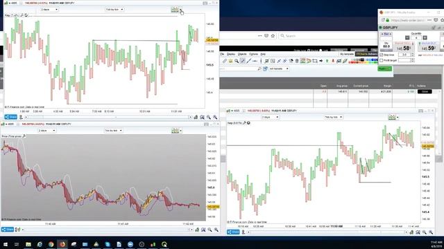The image size is (444, 249).
Task: Select the rectangle drawing tool
Action: click(315, 61)
